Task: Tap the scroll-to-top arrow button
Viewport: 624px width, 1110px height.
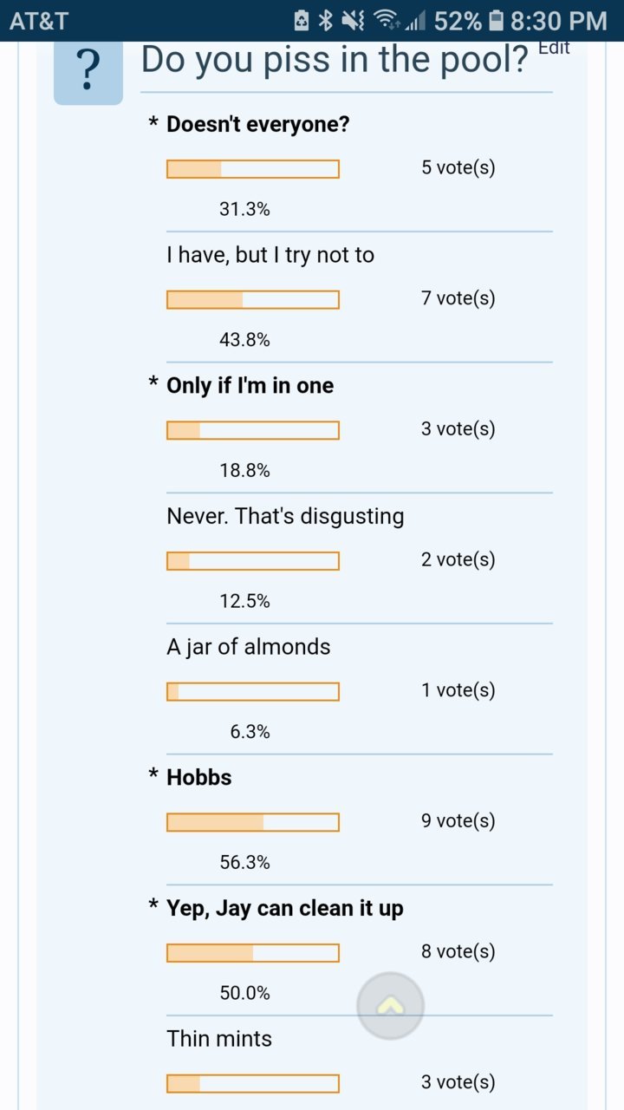Action: coord(391,1006)
